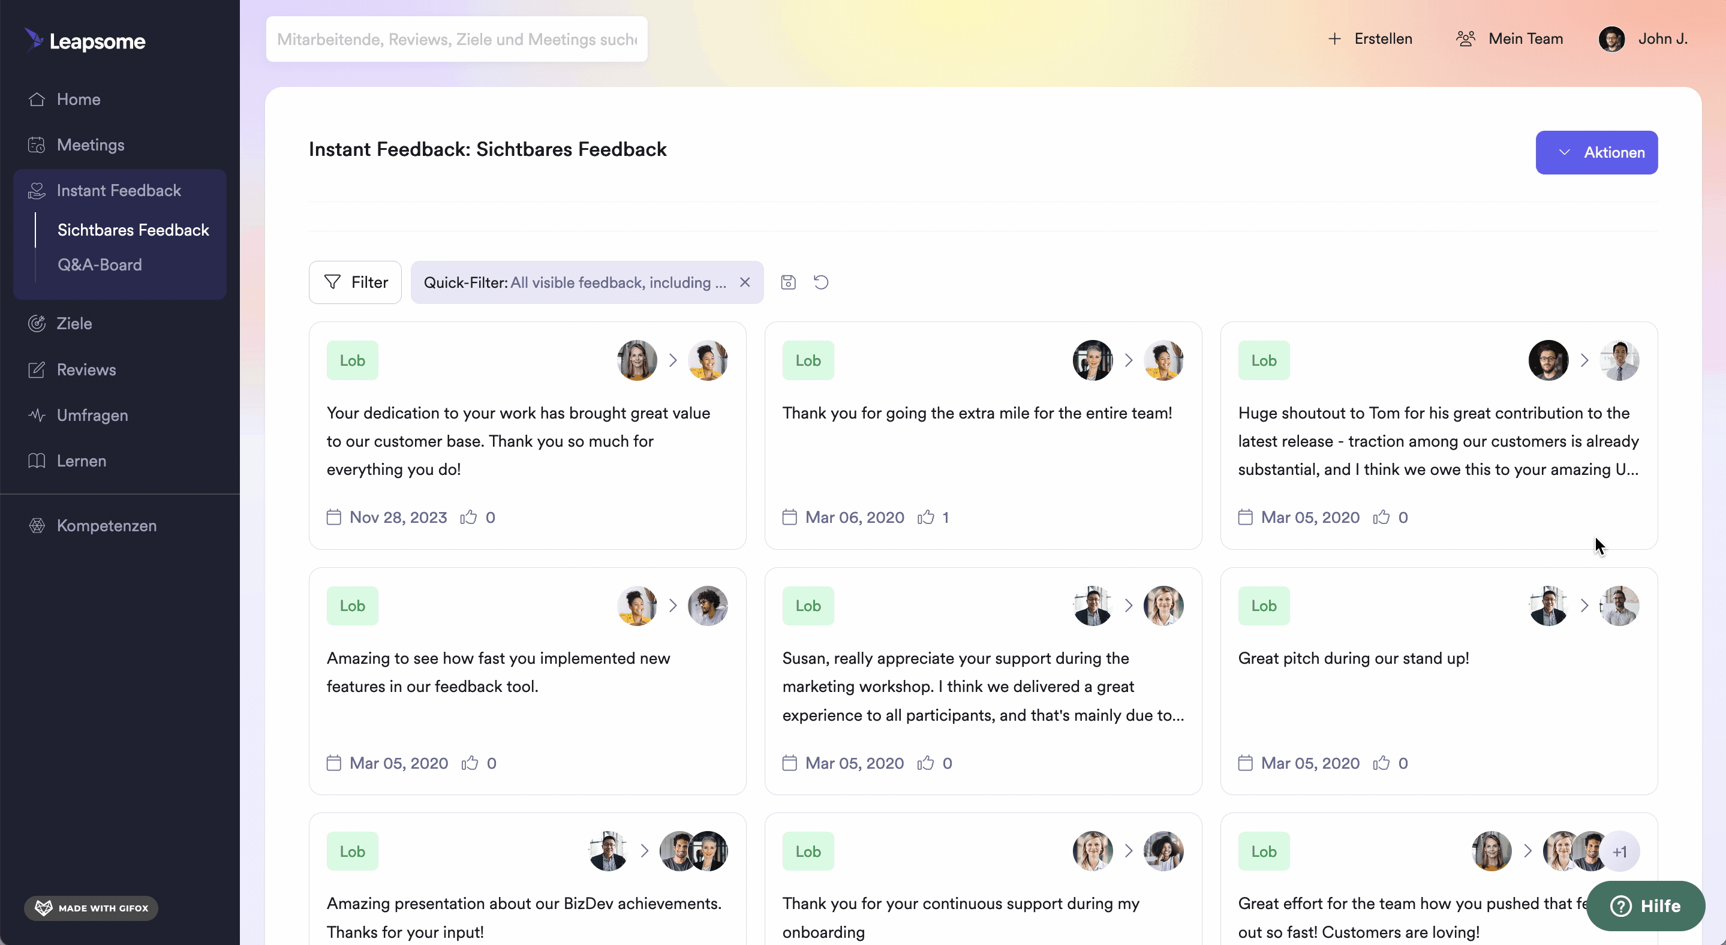Click the calendar icon beside Mar 06, 2020
The width and height of the screenshot is (1726, 945).
pos(789,517)
